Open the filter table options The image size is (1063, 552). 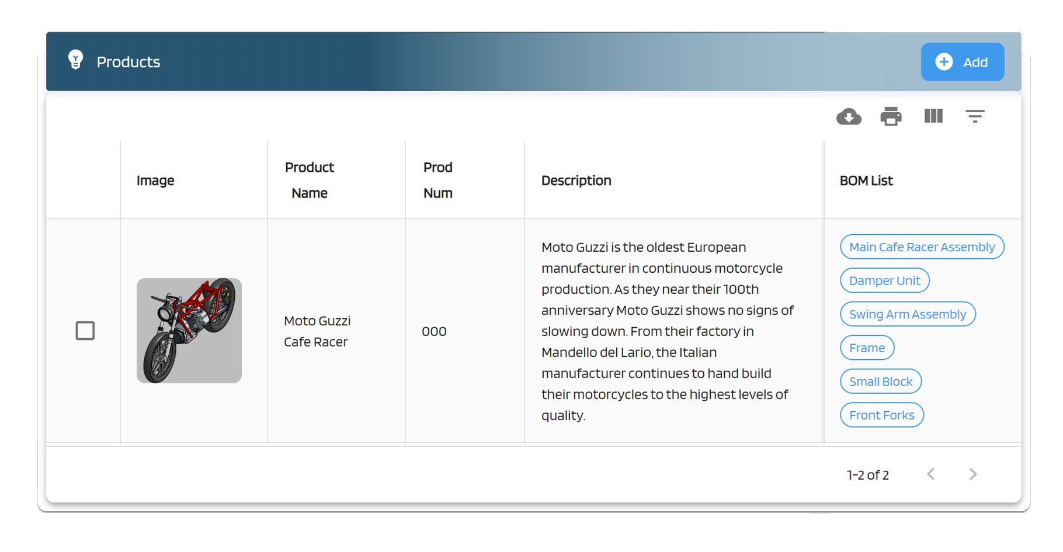point(975,116)
